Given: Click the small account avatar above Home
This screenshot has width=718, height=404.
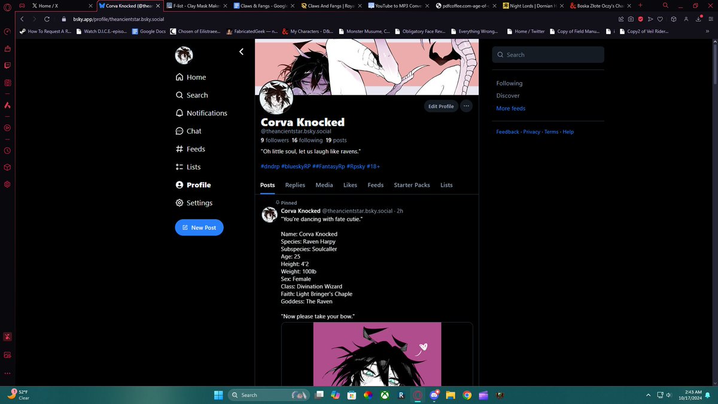Looking at the screenshot, I should [184, 56].
